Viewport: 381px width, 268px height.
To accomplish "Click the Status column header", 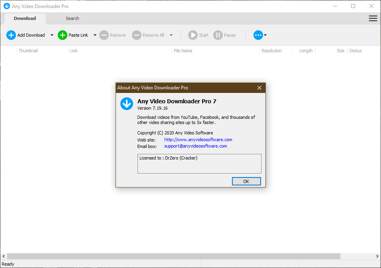I will click(355, 51).
